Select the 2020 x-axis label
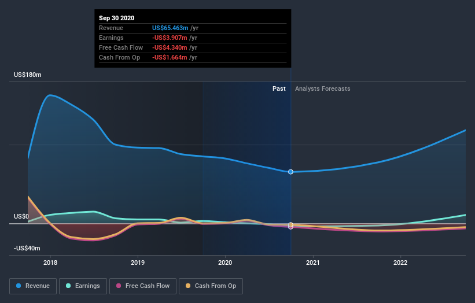The width and height of the screenshot is (475, 303). [x=225, y=263]
